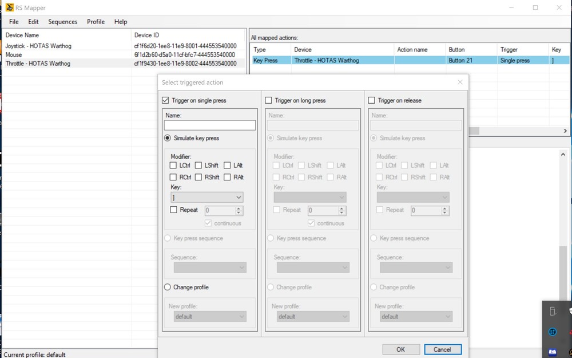The image size is (572, 358).
Task: Enable Trigger on long press
Action: (269, 100)
